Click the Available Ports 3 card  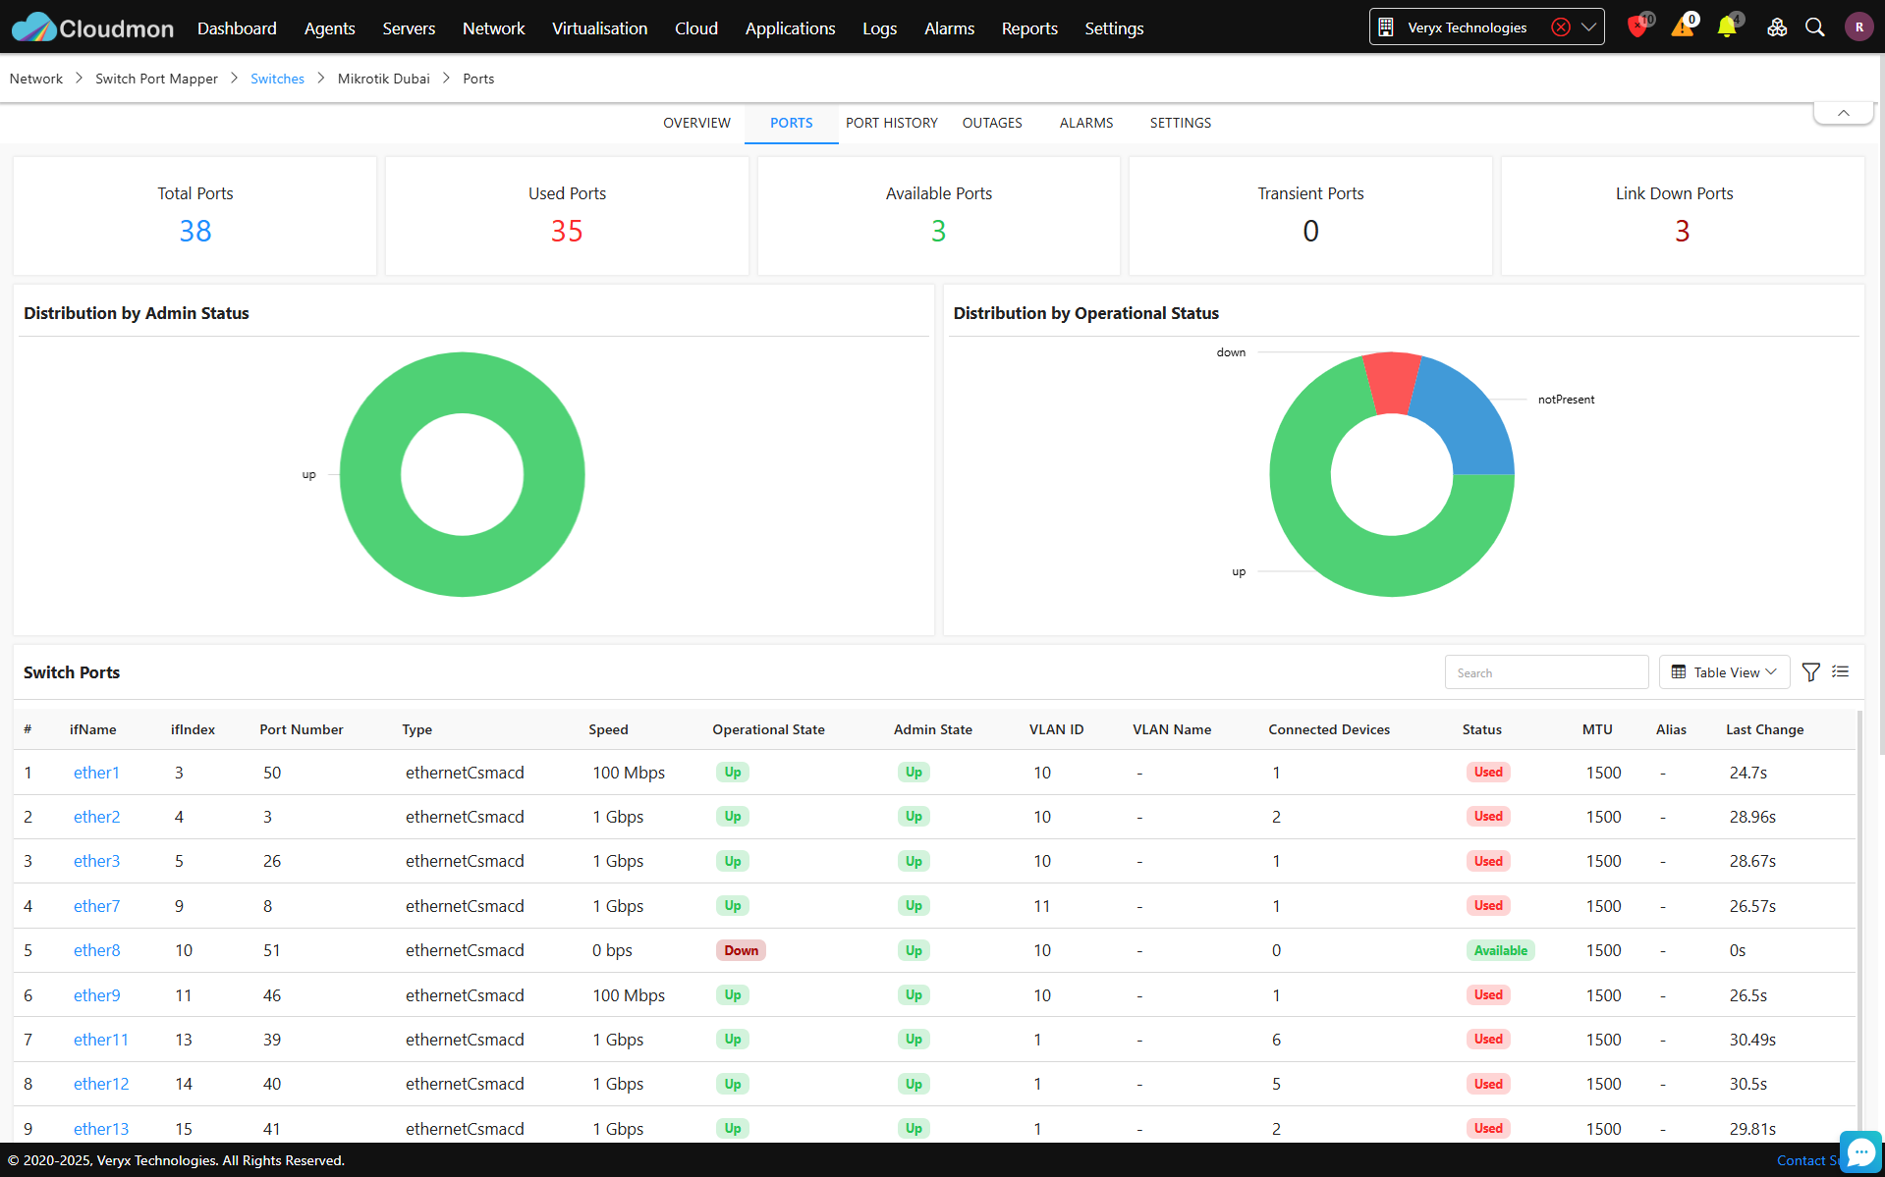[x=938, y=216]
